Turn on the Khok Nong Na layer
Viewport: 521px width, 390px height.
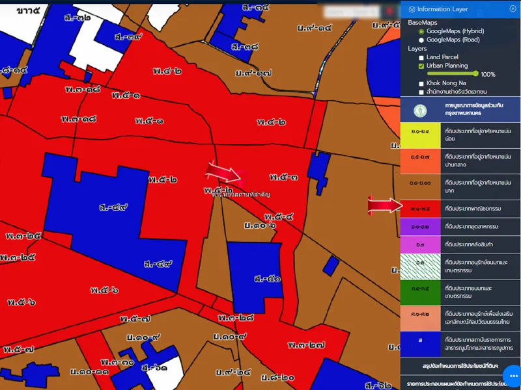click(x=421, y=83)
